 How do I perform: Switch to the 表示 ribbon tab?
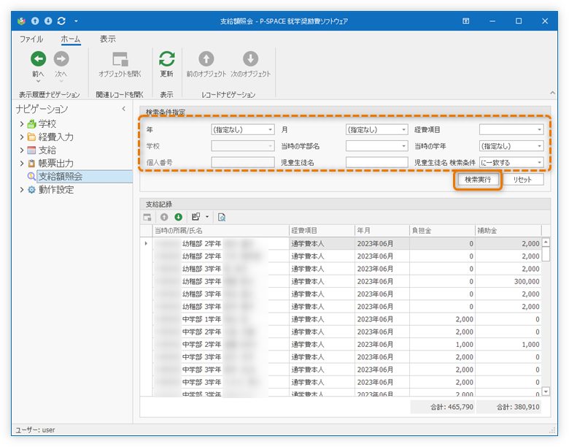pos(108,39)
